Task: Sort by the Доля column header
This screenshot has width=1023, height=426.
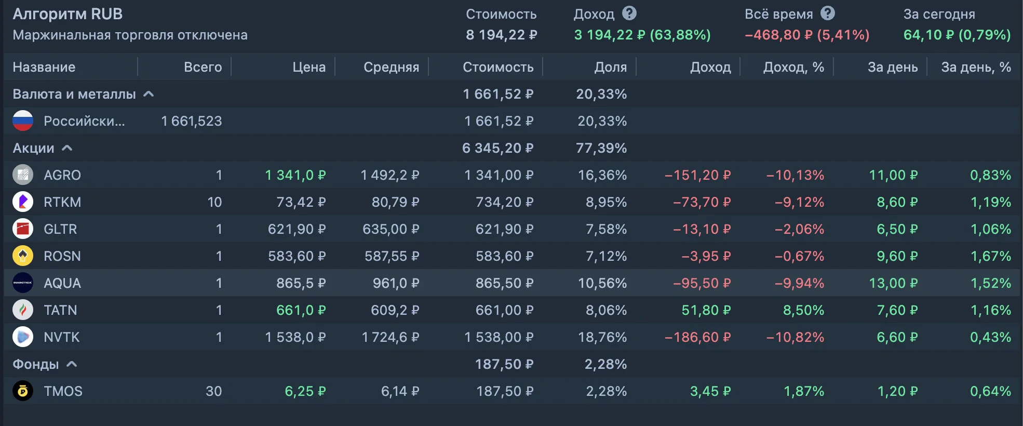Action: coord(611,67)
